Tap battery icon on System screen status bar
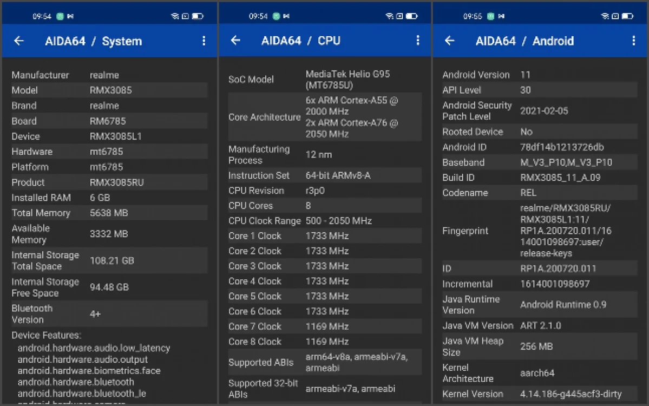The image size is (649, 406). tap(198, 16)
